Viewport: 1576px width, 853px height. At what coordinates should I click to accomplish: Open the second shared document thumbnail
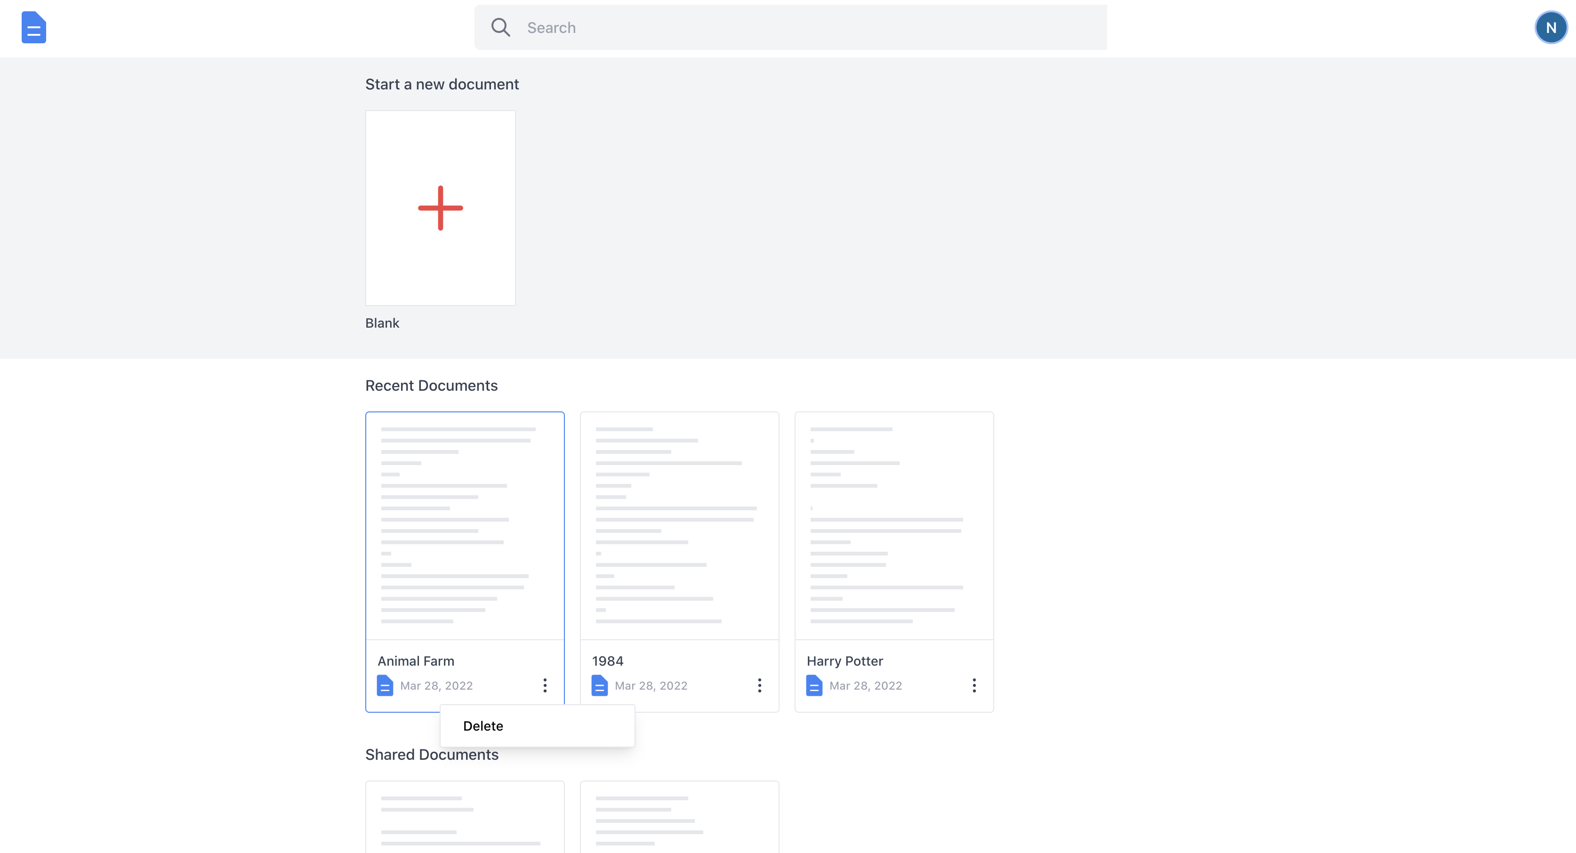tap(679, 817)
